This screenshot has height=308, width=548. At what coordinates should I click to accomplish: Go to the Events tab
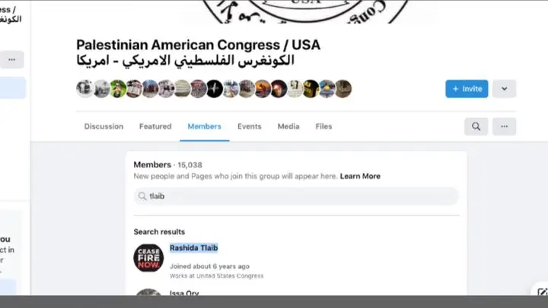coord(249,126)
